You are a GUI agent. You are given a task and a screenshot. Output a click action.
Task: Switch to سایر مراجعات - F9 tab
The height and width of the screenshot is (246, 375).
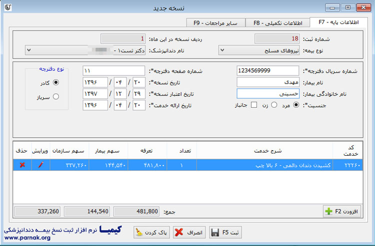(x=215, y=22)
